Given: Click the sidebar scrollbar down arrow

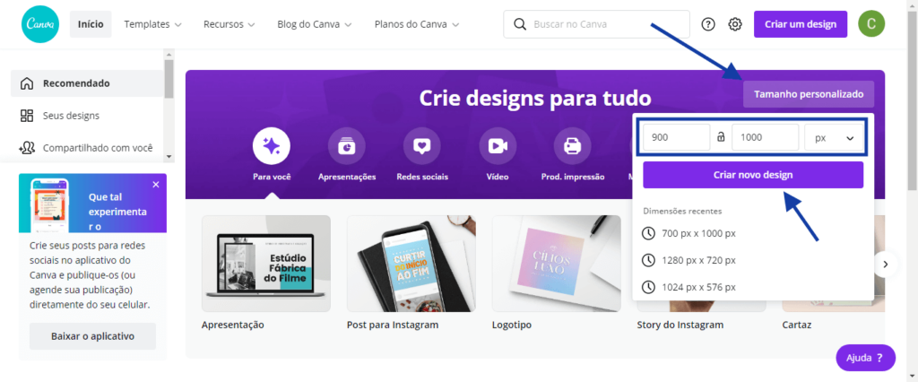Looking at the screenshot, I should [x=169, y=156].
